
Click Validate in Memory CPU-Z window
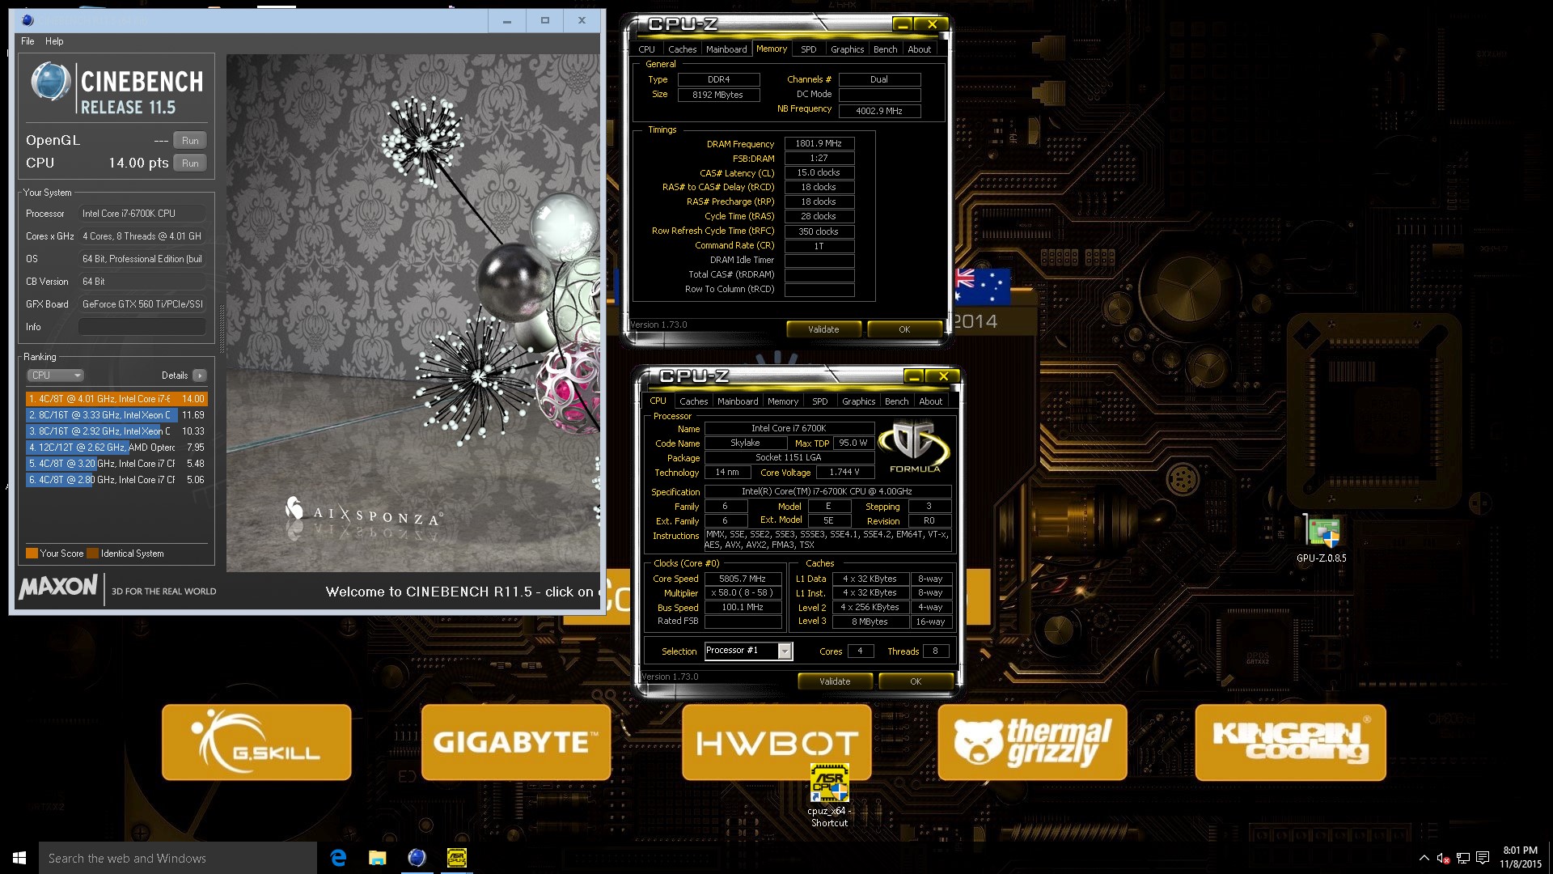click(823, 329)
